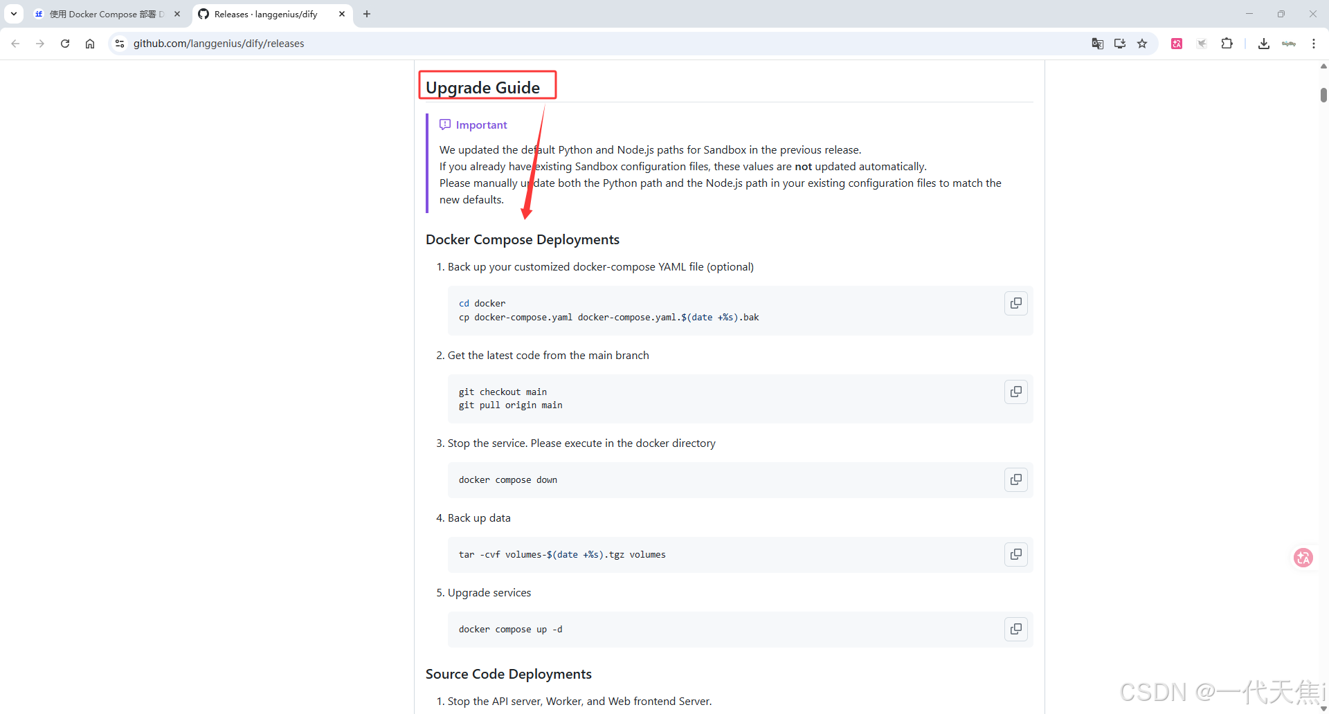
Task: Click the 'Important' callout label
Action: point(481,125)
